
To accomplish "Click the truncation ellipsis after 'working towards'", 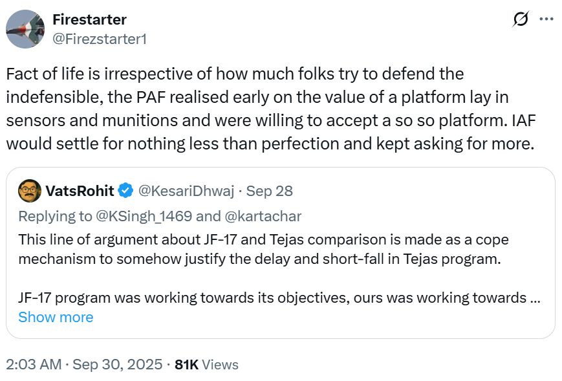I will 535,298.
